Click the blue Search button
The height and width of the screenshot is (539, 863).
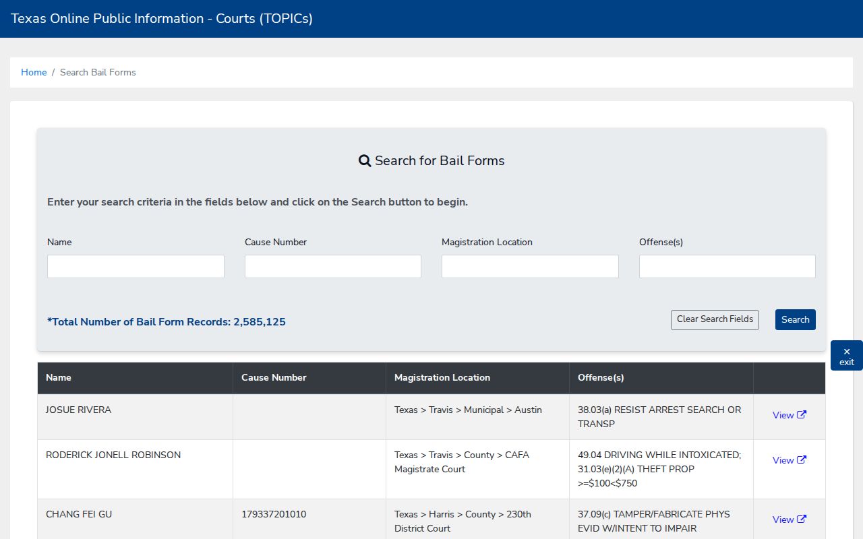[796, 319]
